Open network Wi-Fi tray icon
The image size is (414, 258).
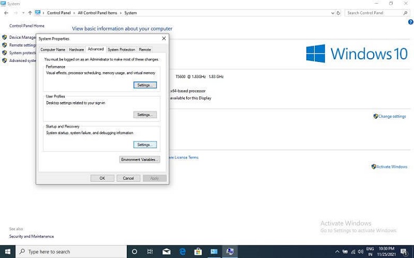353,252
